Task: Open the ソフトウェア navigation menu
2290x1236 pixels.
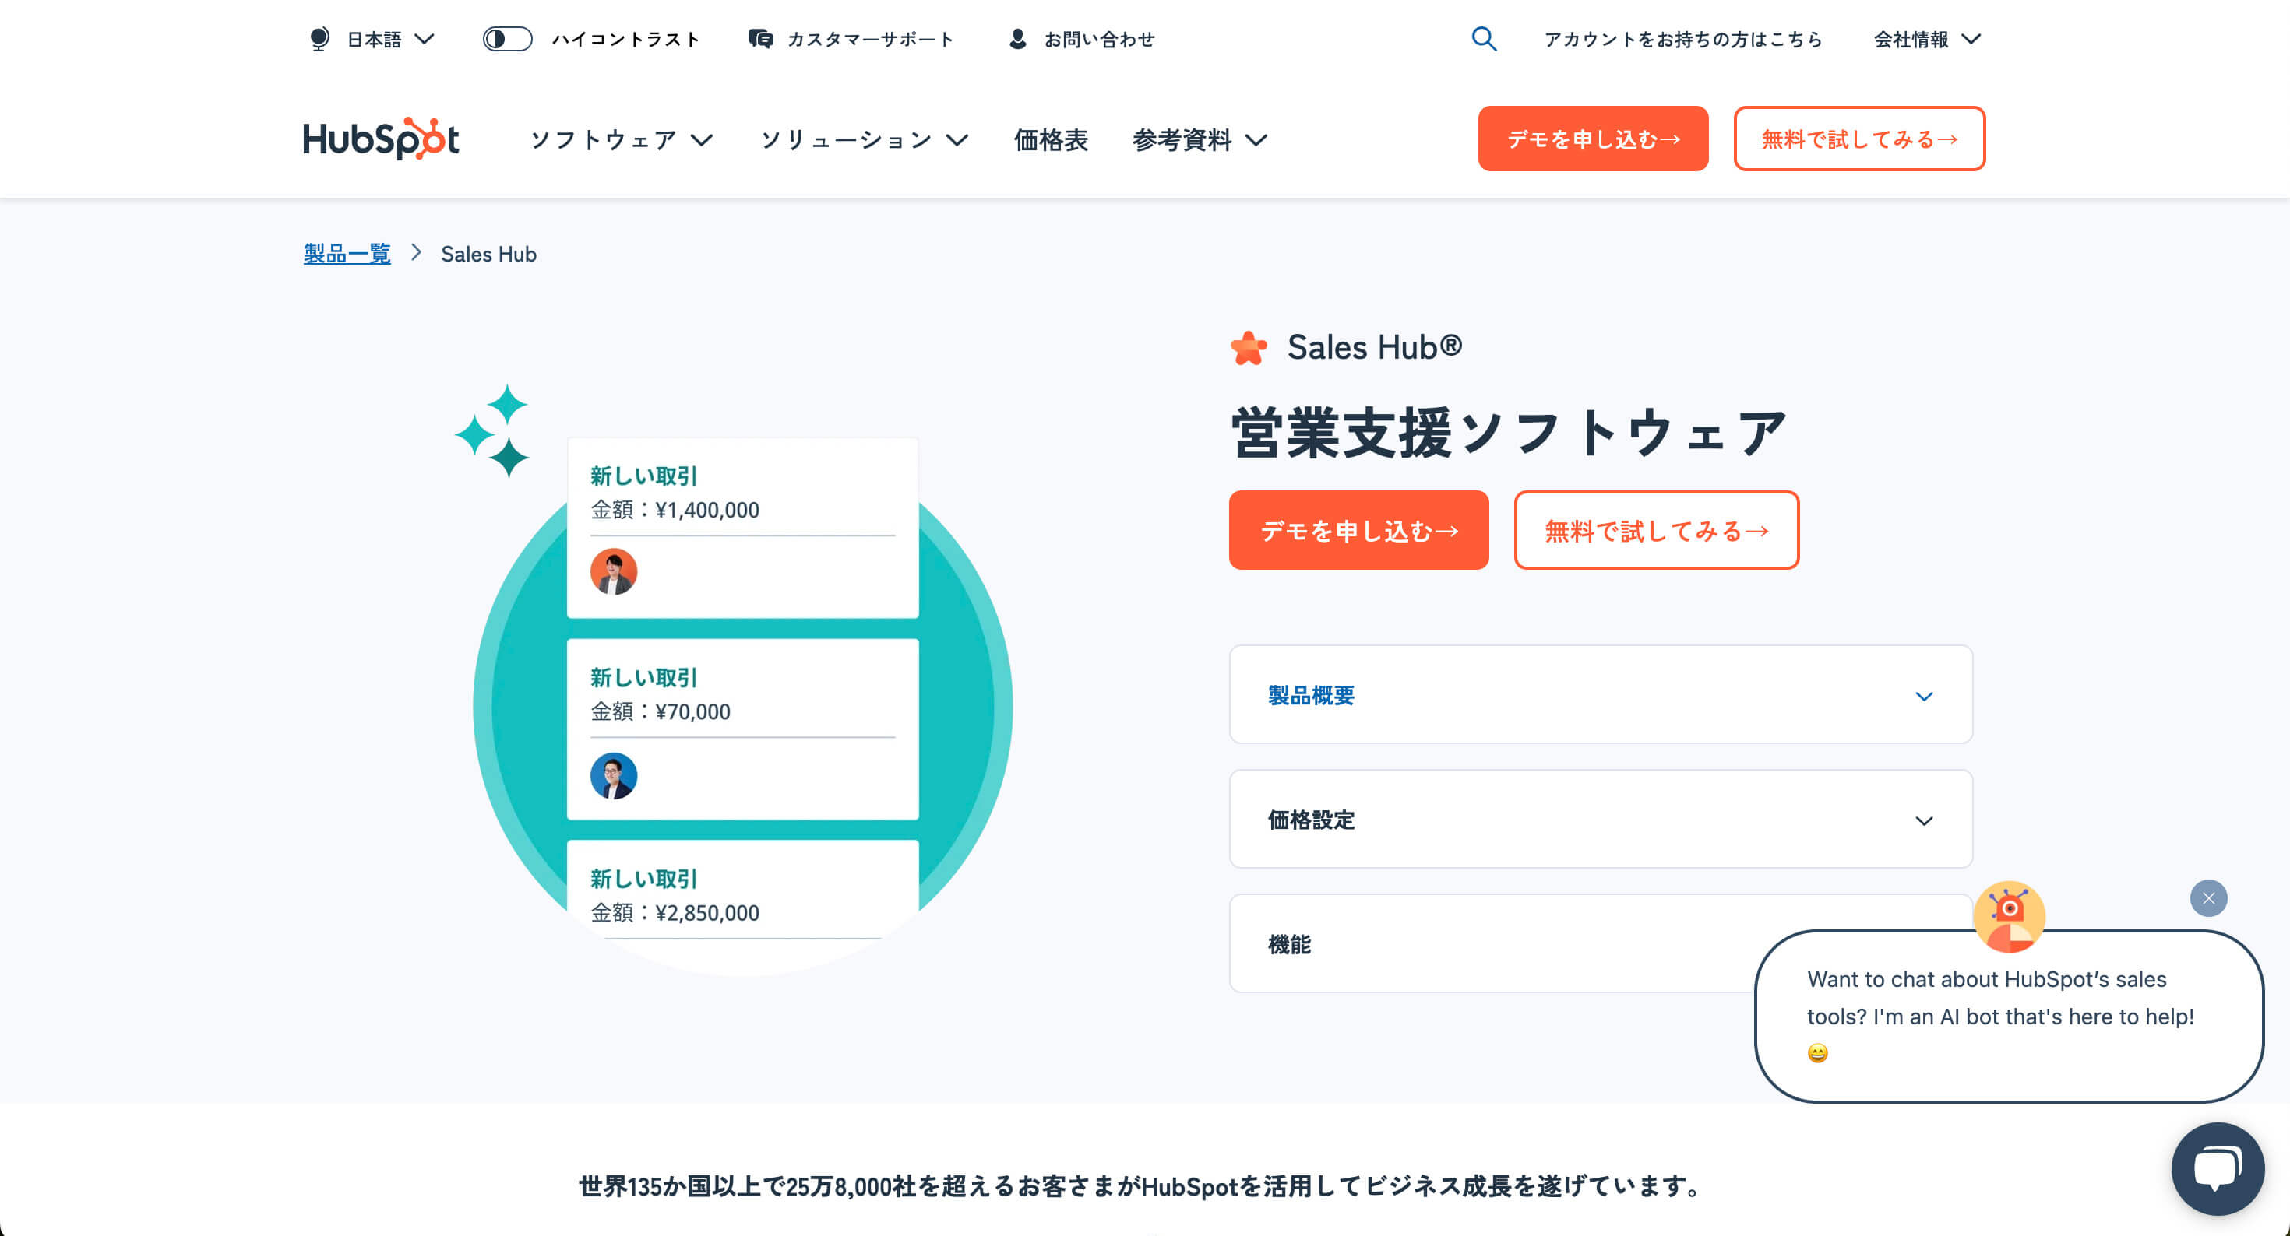Action: point(622,139)
